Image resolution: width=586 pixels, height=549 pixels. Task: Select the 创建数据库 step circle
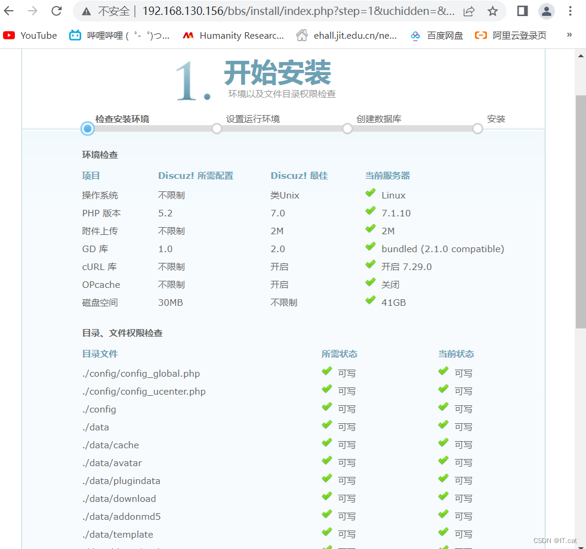(x=347, y=128)
